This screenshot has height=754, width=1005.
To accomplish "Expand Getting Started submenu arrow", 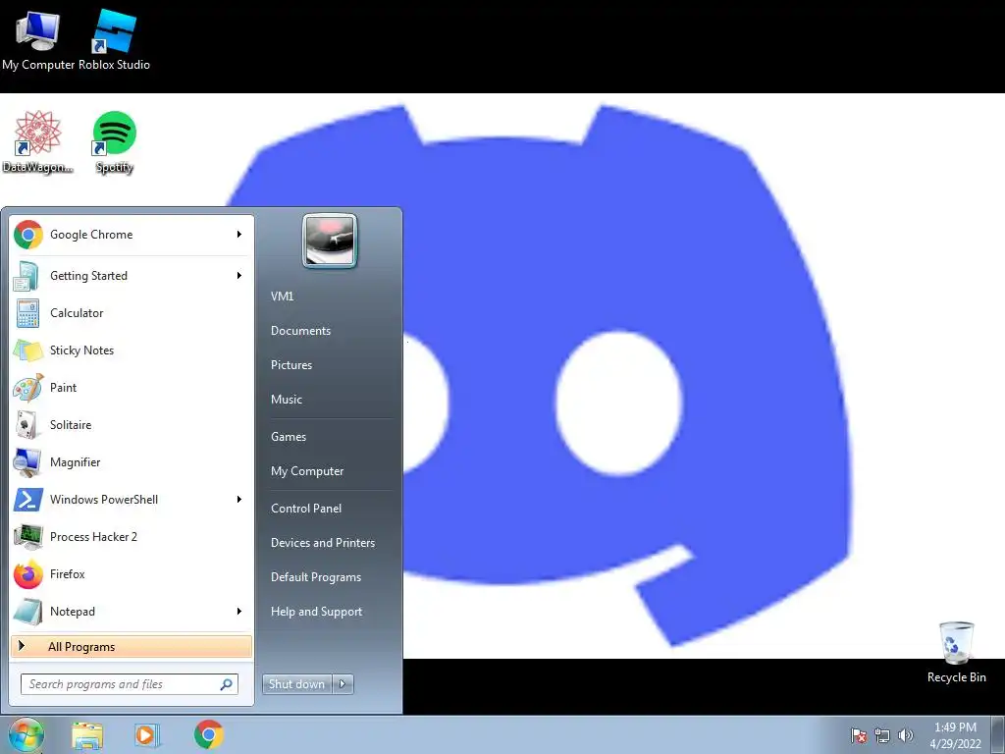I will 239,276.
